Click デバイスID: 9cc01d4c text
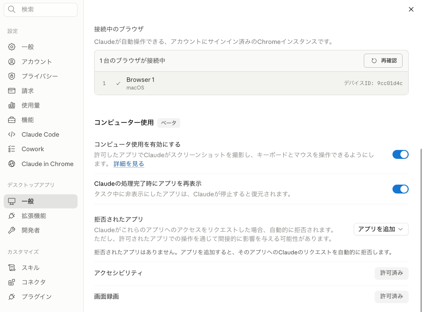 tap(373, 83)
